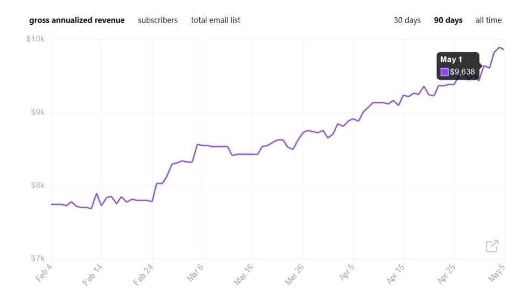This screenshot has width=528, height=305.
Task: Switch to the subscribers tab
Action: (x=157, y=20)
